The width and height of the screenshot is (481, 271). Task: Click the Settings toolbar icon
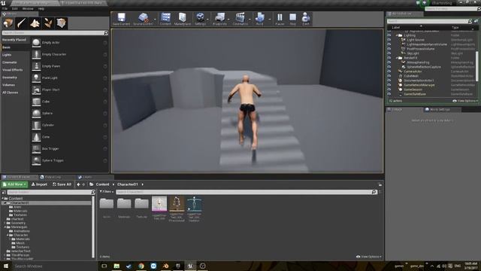click(200, 19)
